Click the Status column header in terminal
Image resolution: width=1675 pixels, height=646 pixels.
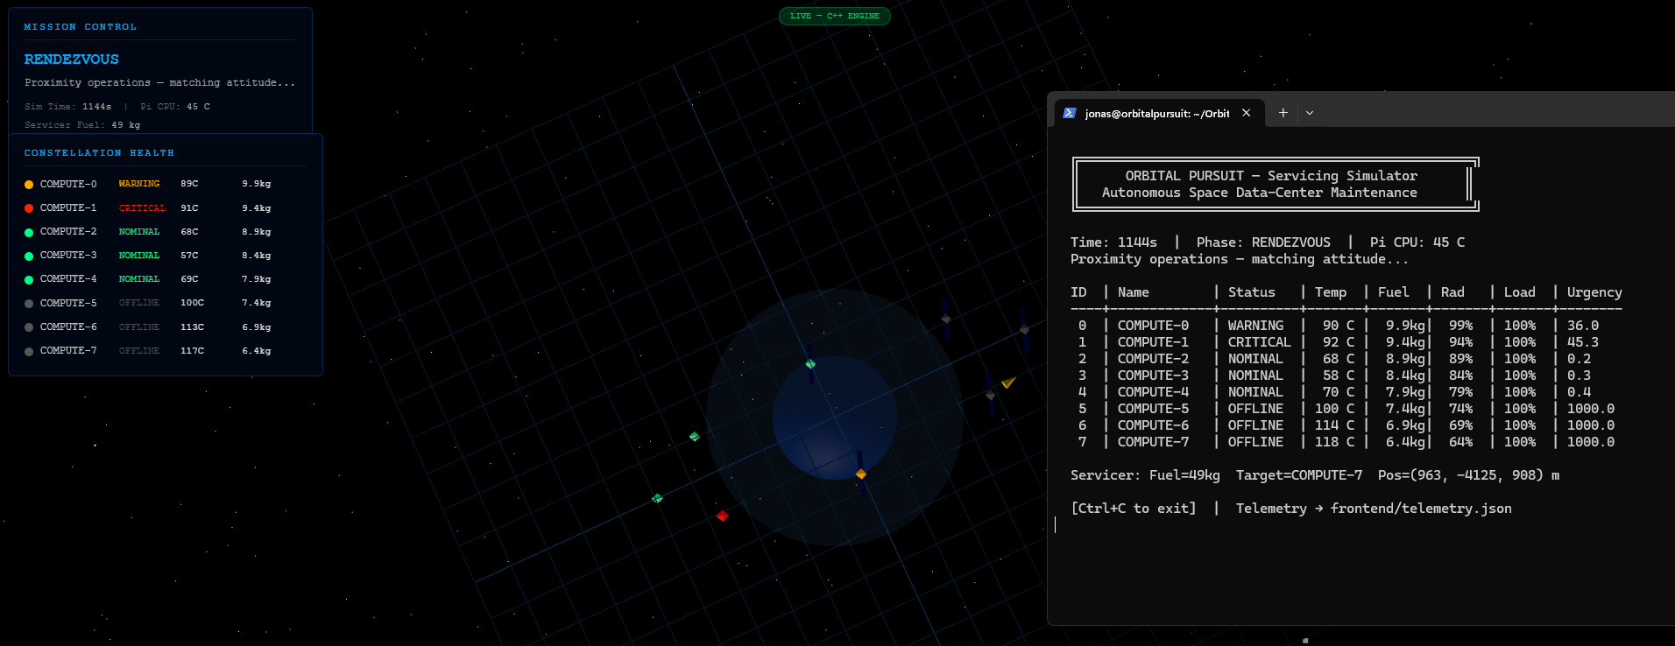pos(1251,292)
